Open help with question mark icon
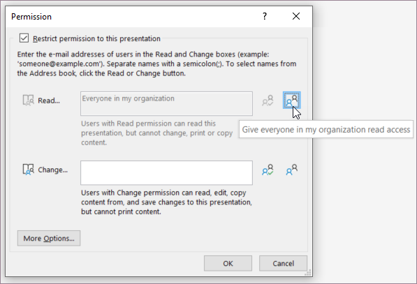This screenshot has width=417, height=284. coord(265,16)
